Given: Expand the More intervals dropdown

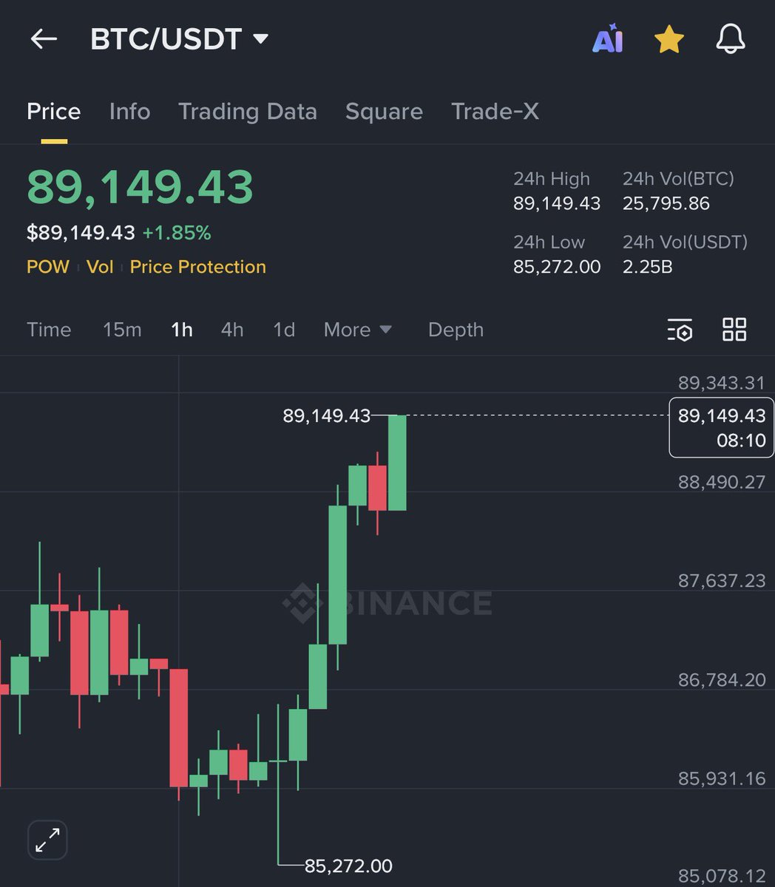Looking at the screenshot, I should (358, 330).
